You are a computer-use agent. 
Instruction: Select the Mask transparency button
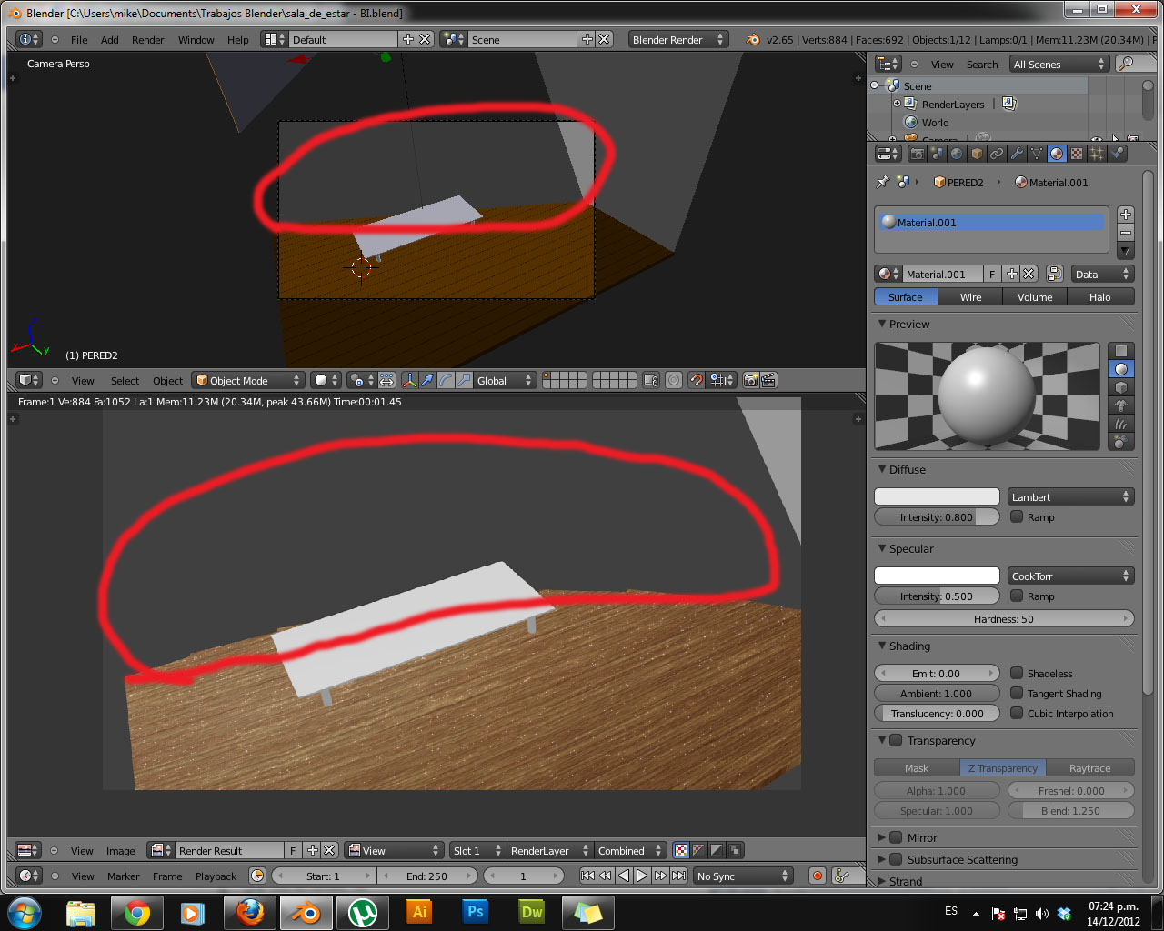tap(917, 767)
